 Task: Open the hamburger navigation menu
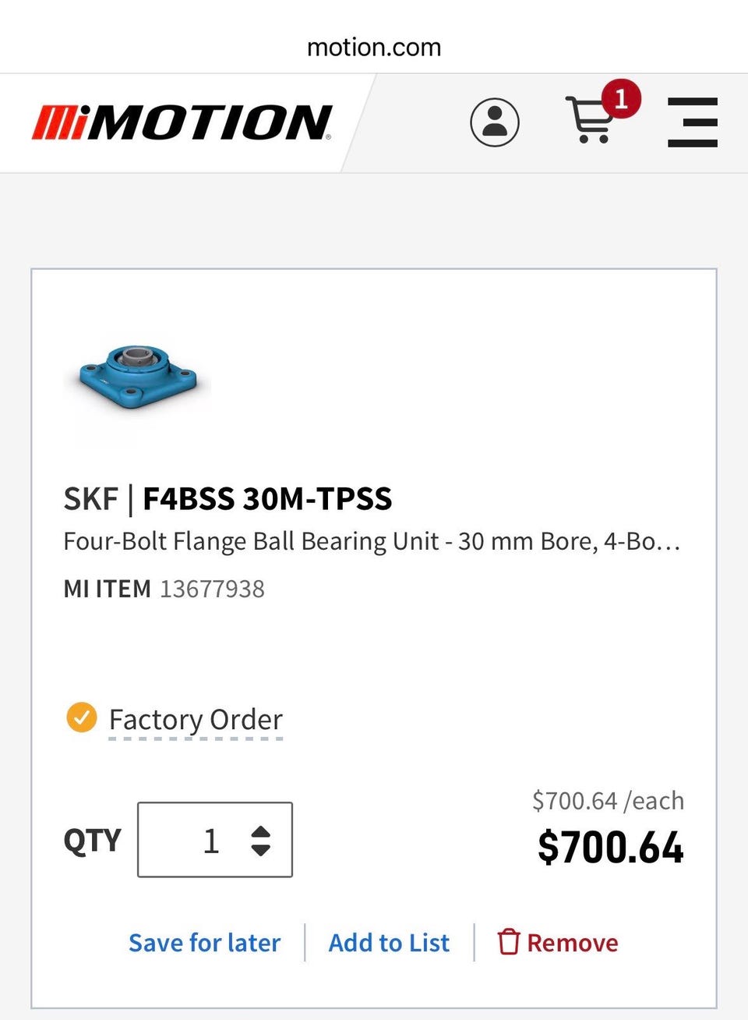[693, 122]
